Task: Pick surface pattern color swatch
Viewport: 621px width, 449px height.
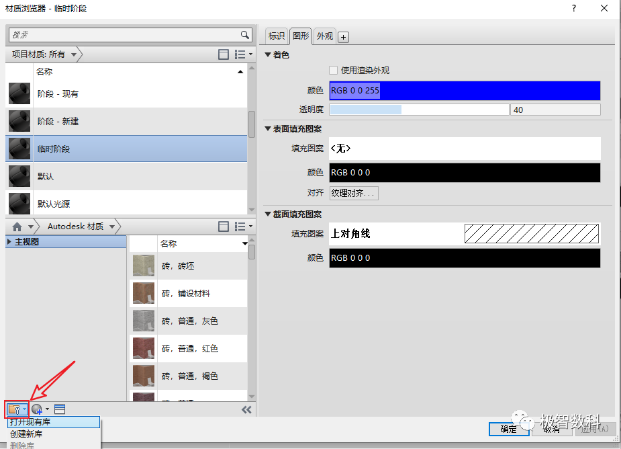Action: [x=465, y=173]
